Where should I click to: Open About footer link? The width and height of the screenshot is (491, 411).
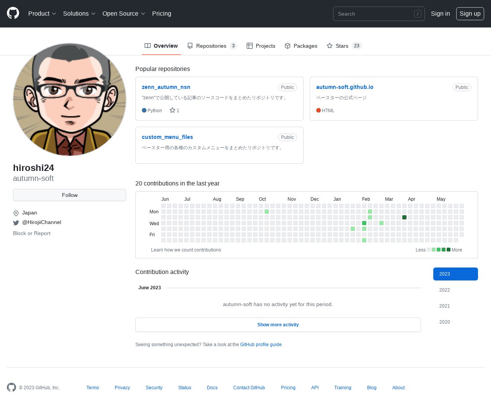[x=398, y=388]
